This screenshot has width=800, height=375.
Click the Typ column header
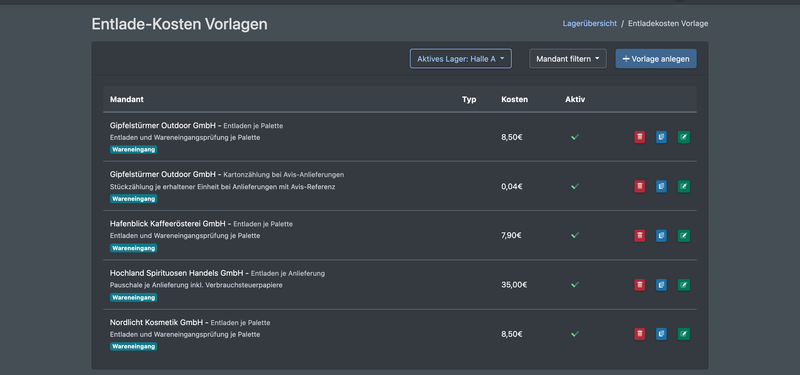tap(469, 99)
